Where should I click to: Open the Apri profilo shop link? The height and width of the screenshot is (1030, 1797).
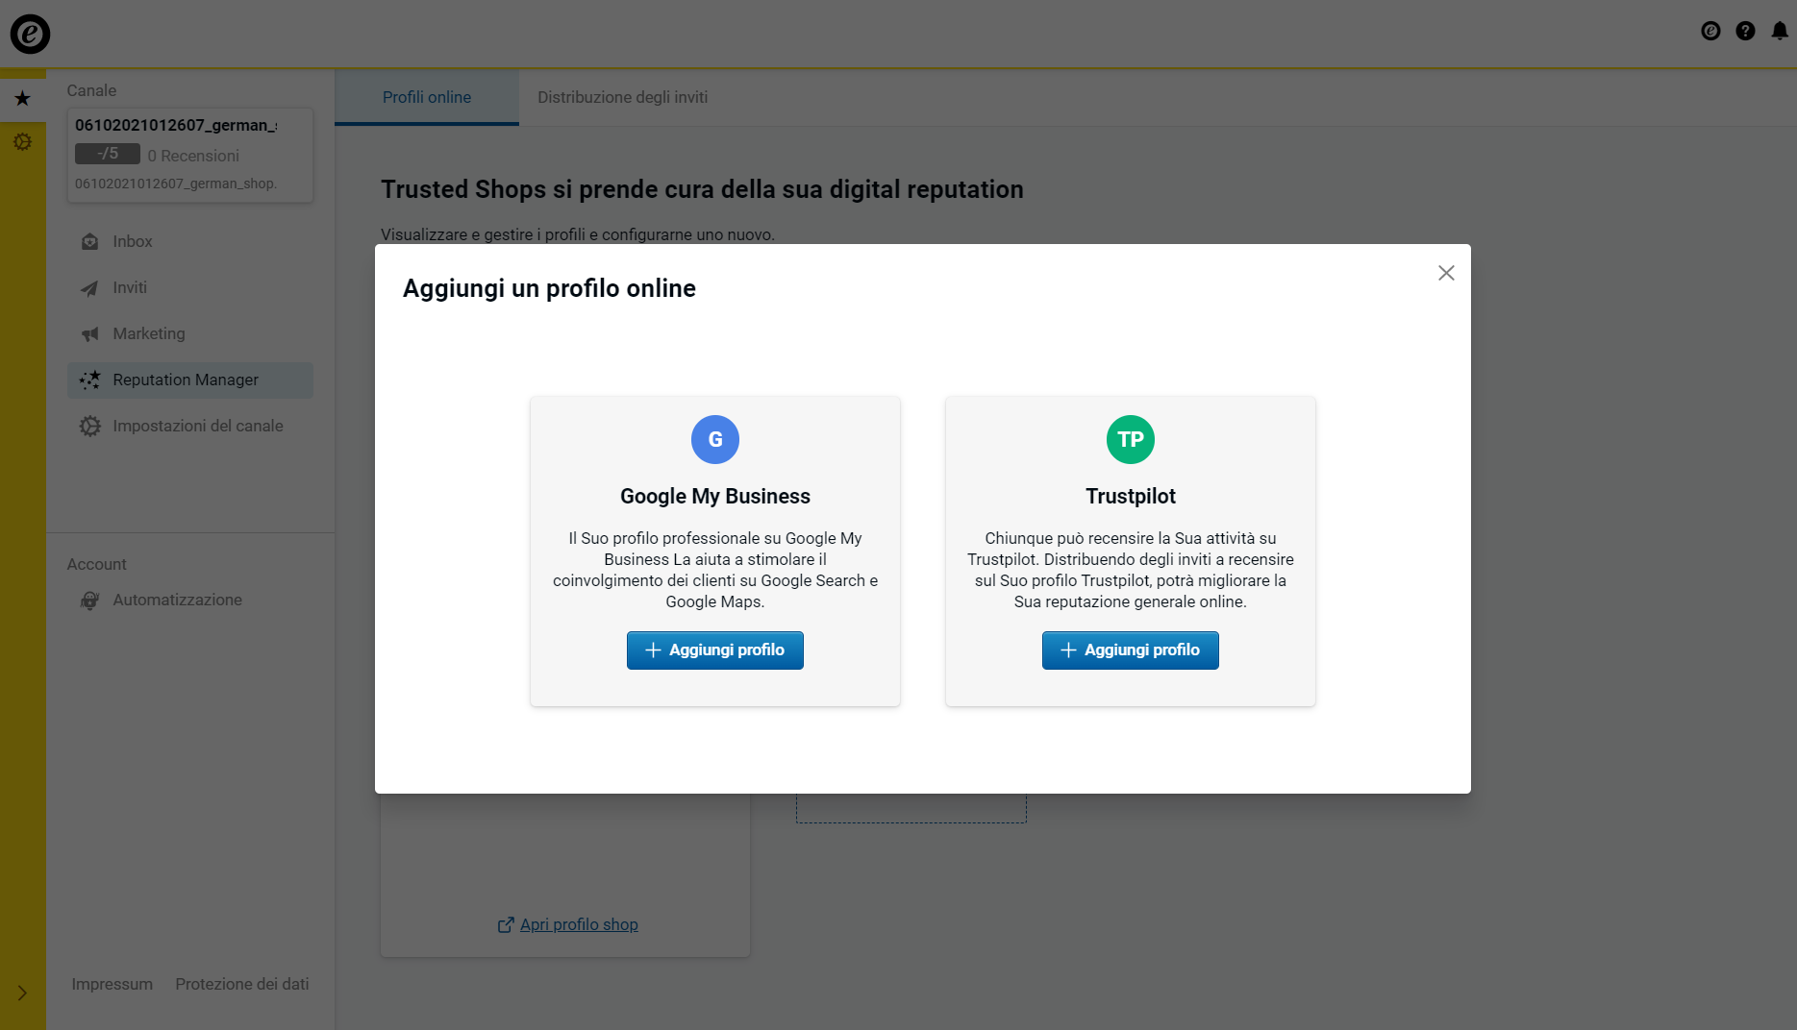[579, 924]
